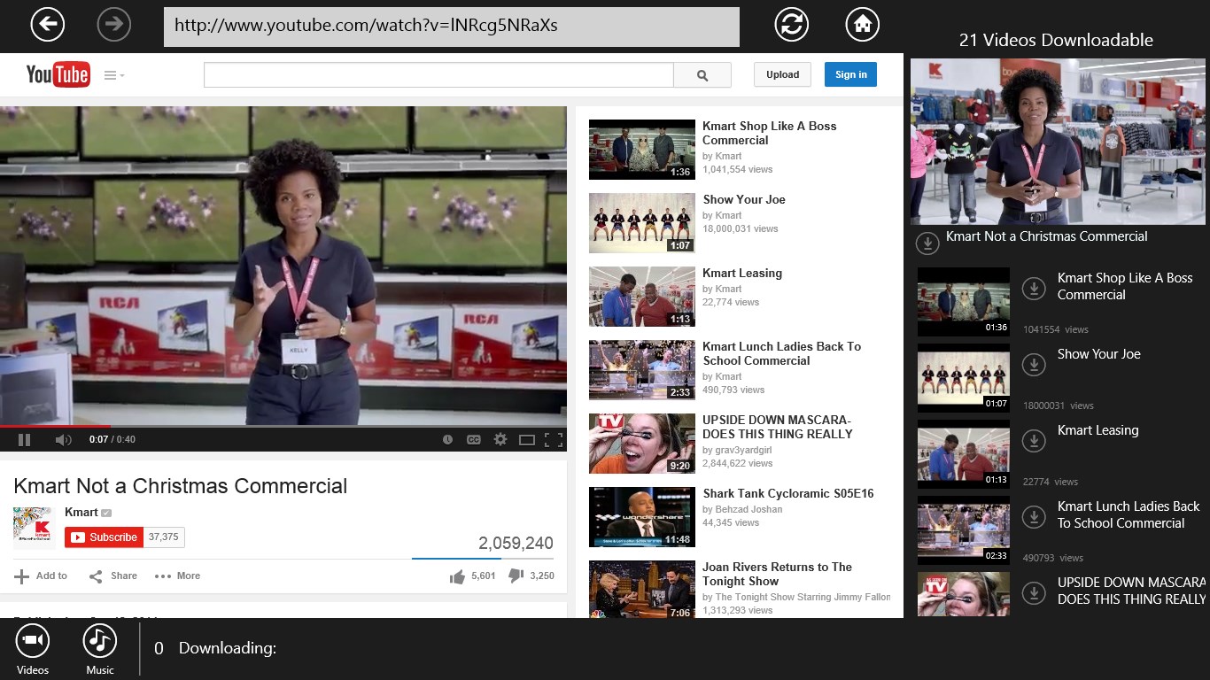Click by grav3yardgirl channel link
The height and width of the screenshot is (680, 1210).
[737, 450]
